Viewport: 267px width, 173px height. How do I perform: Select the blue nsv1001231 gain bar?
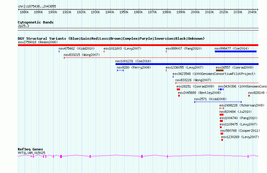point(187,64)
